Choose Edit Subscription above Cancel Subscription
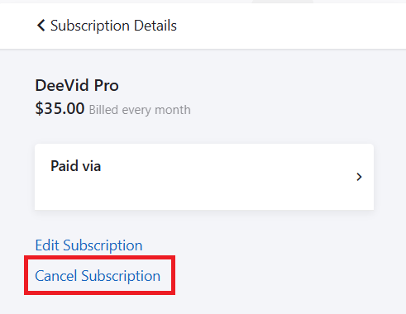406x314 pixels. [x=88, y=245]
